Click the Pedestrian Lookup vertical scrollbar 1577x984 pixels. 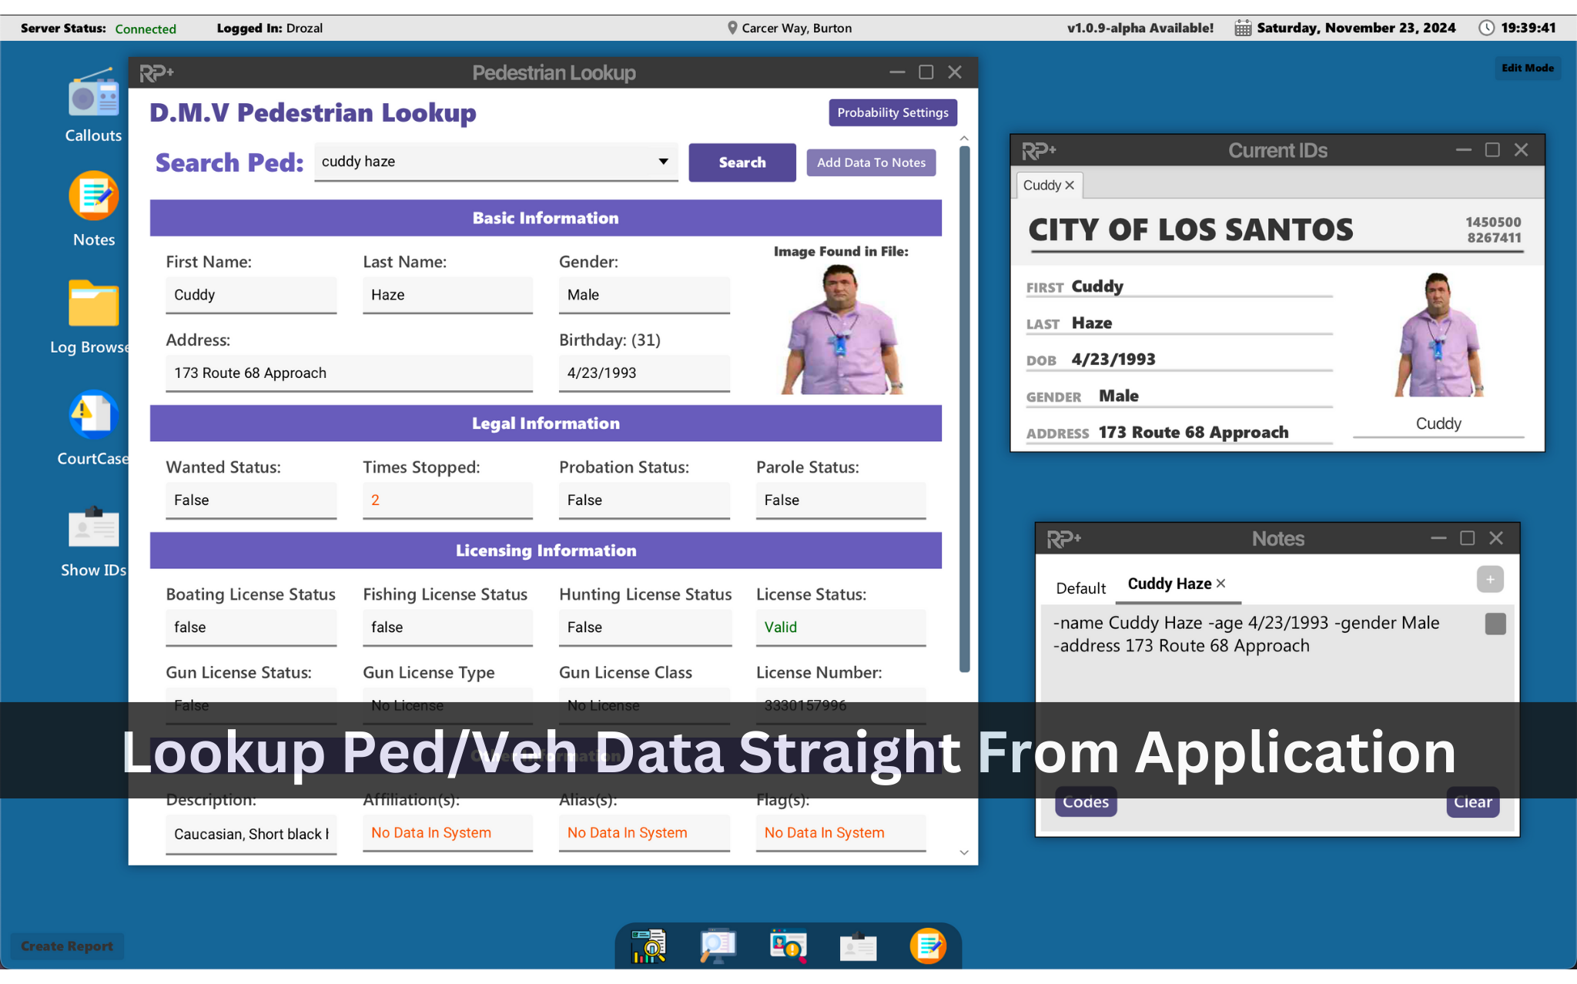tap(964, 408)
